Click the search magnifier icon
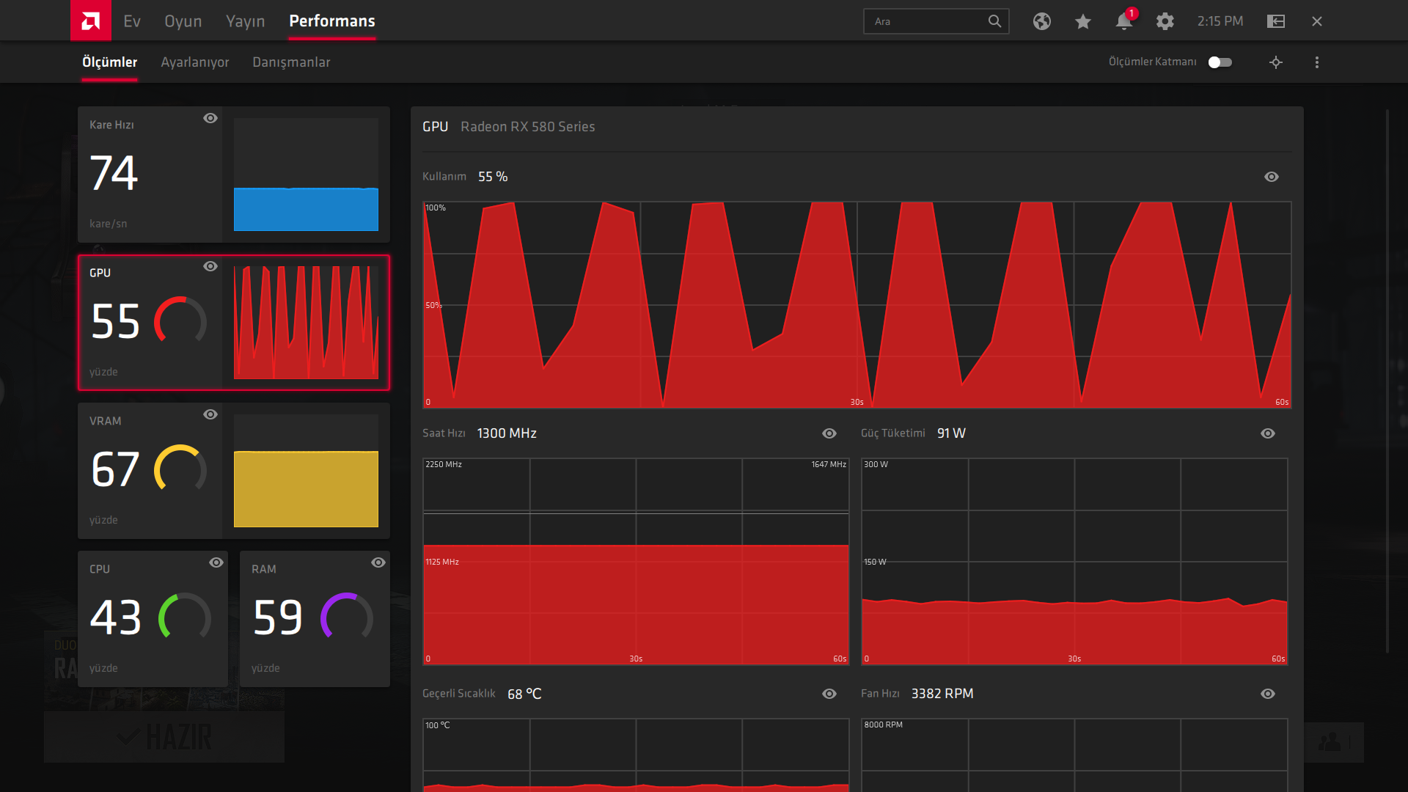This screenshot has width=1408, height=792. (x=994, y=21)
